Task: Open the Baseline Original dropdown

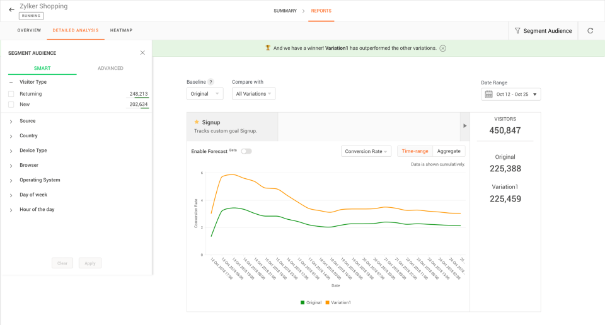Action: coord(205,94)
